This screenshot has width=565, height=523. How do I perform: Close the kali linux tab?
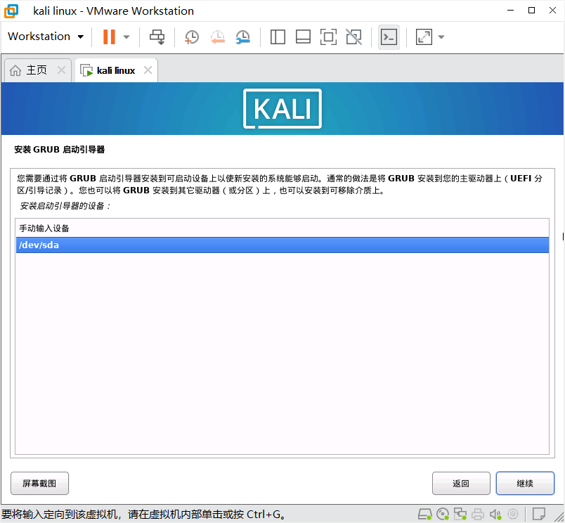pos(148,70)
